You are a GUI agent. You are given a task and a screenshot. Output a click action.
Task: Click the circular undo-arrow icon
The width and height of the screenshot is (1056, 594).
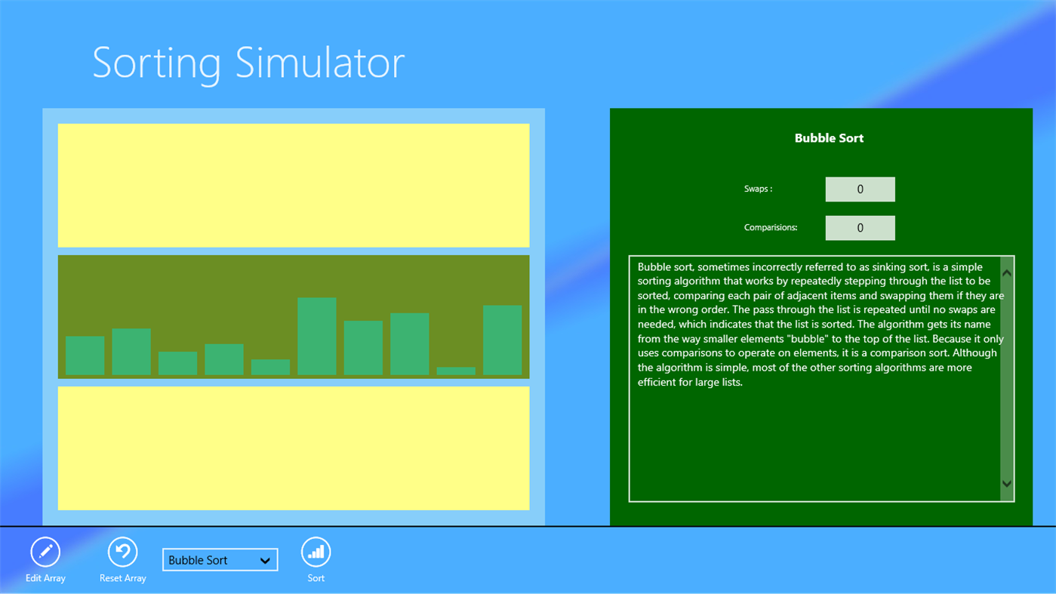(122, 551)
